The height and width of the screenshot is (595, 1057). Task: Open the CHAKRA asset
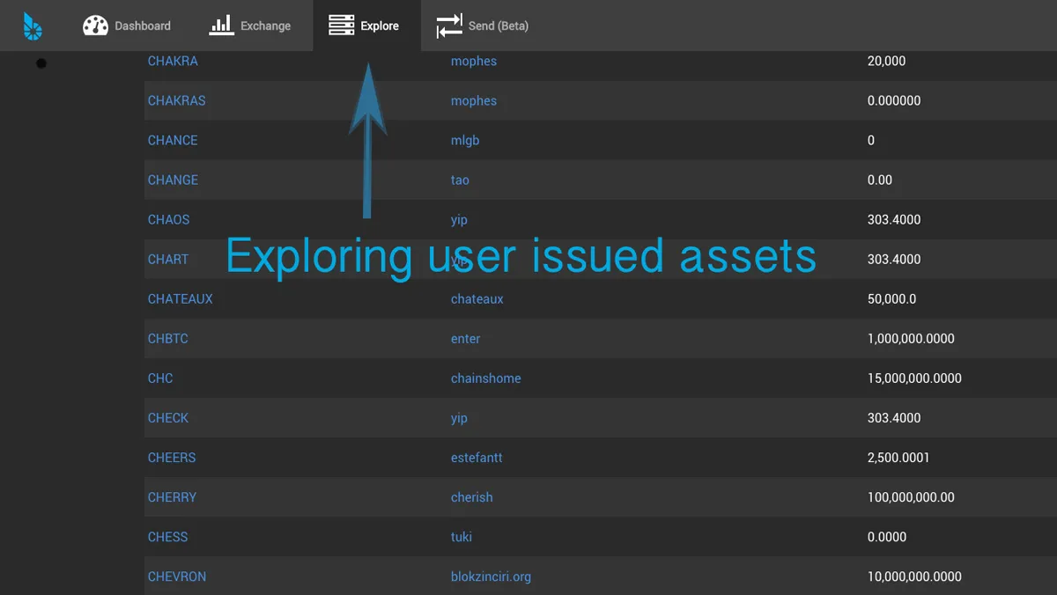coord(173,61)
